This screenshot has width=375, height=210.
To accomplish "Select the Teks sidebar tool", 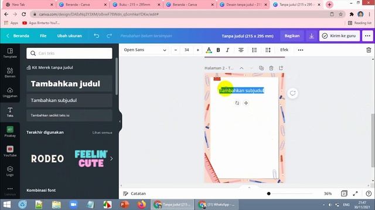I will click(x=10, y=112).
